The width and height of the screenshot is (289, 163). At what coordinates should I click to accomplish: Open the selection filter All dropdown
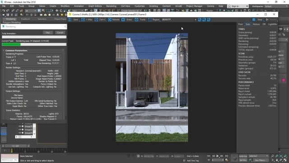30,11
